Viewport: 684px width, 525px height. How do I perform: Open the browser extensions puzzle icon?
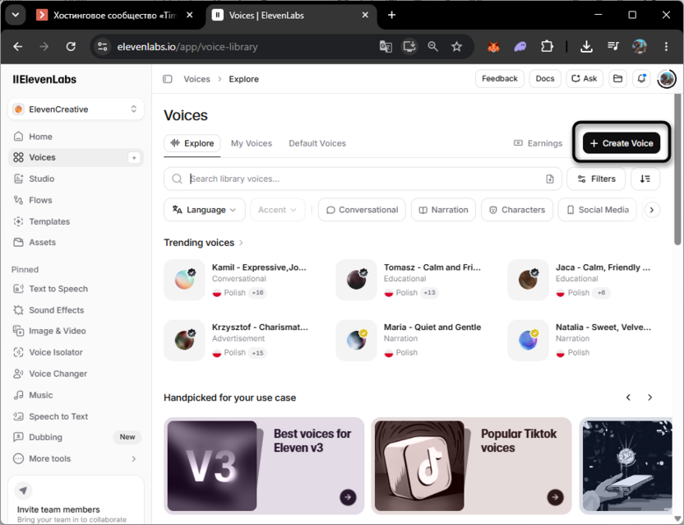tap(547, 46)
